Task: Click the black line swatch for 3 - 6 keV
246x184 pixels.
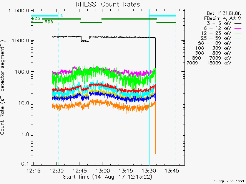Action: click(238, 23)
